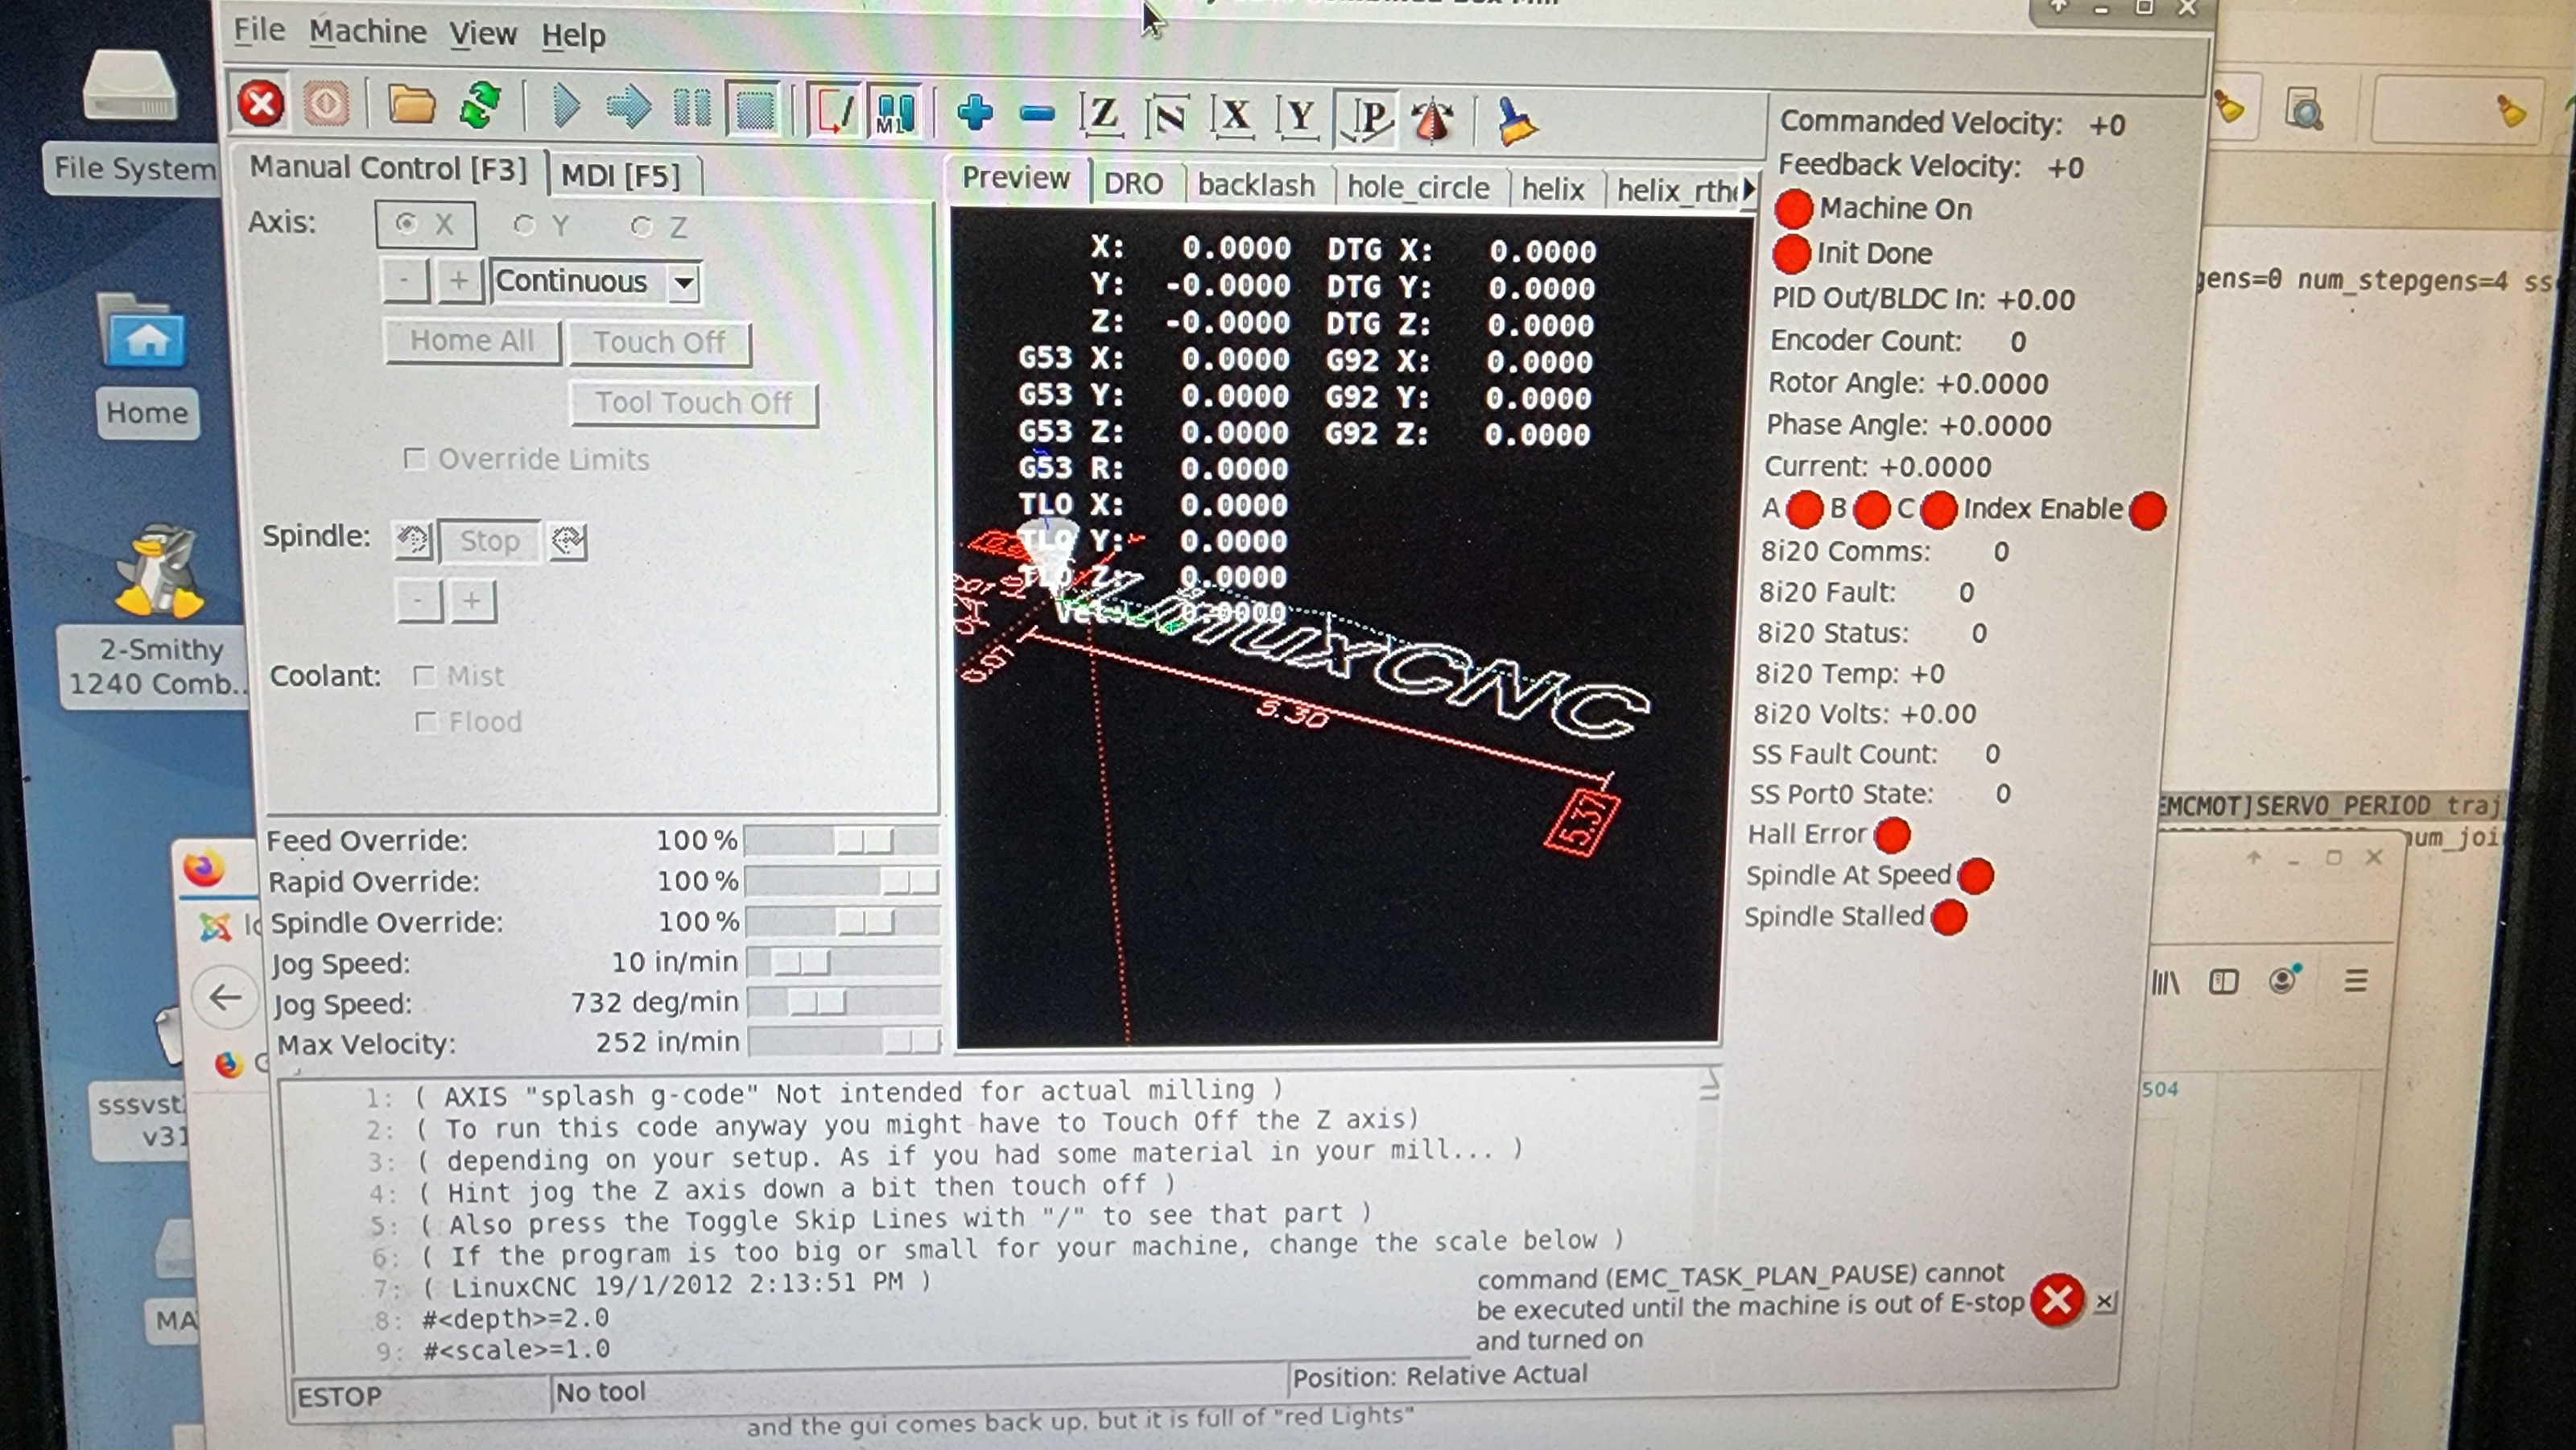Select the Y axis radio button

524,225
